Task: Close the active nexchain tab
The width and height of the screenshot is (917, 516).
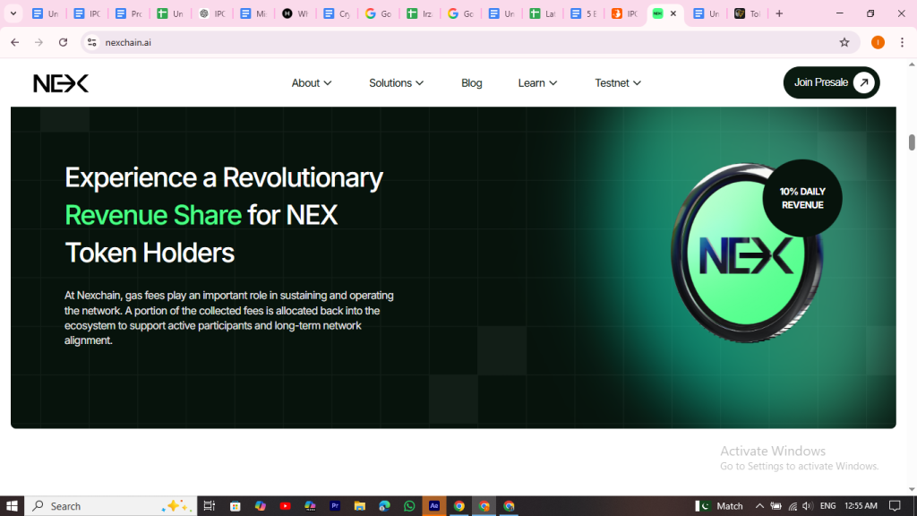Action: tap(673, 13)
